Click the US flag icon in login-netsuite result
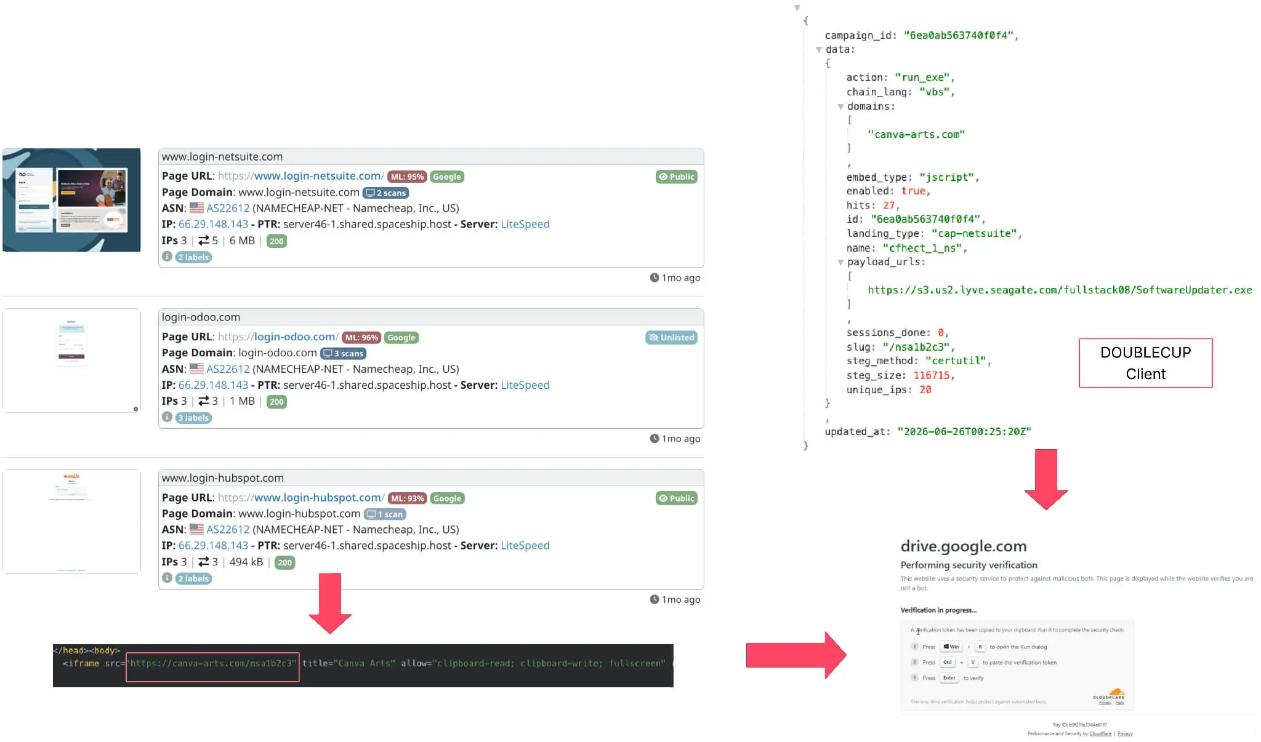 click(196, 208)
